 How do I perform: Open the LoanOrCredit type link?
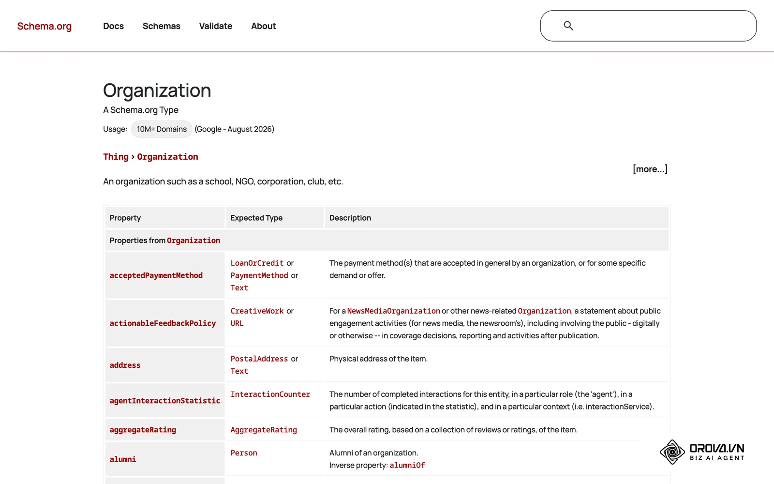coord(257,263)
